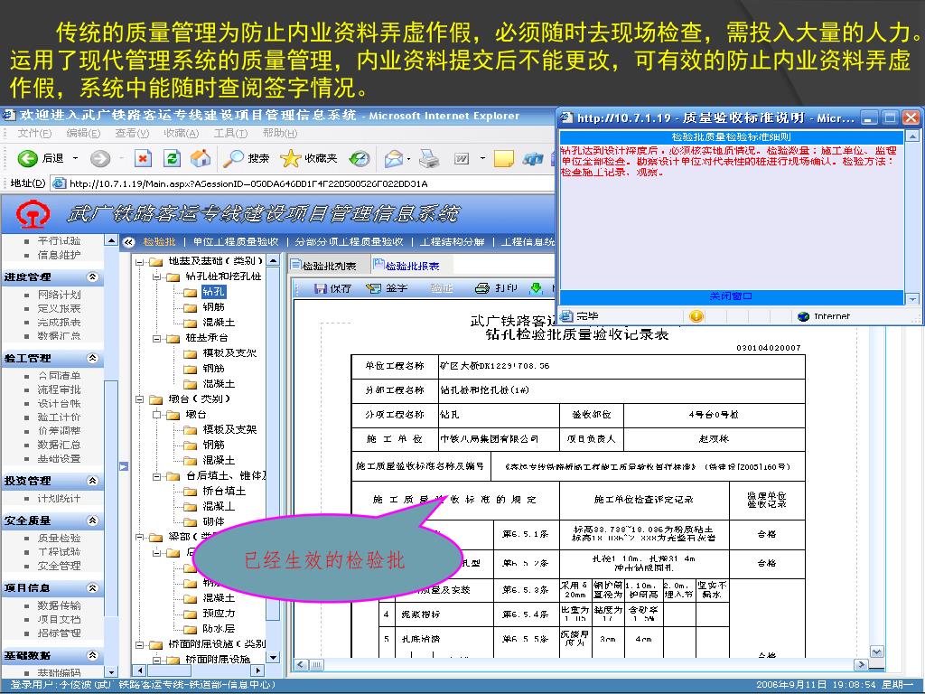Open 合同清单 in sidebar
925x694 pixels.
[x=59, y=375]
